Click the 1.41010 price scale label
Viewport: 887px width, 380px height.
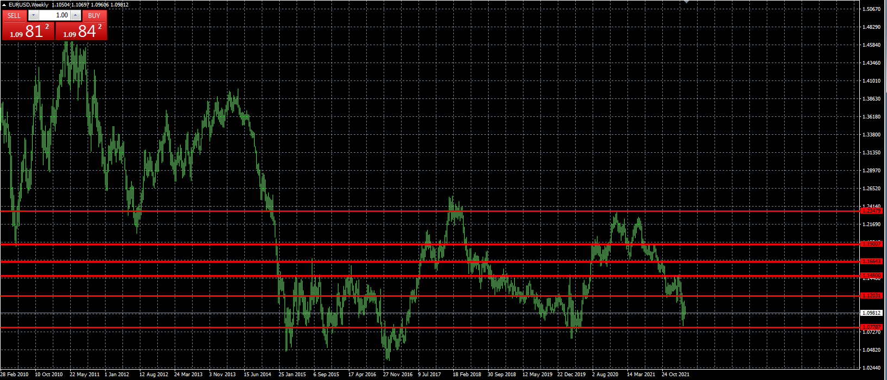[x=872, y=81]
